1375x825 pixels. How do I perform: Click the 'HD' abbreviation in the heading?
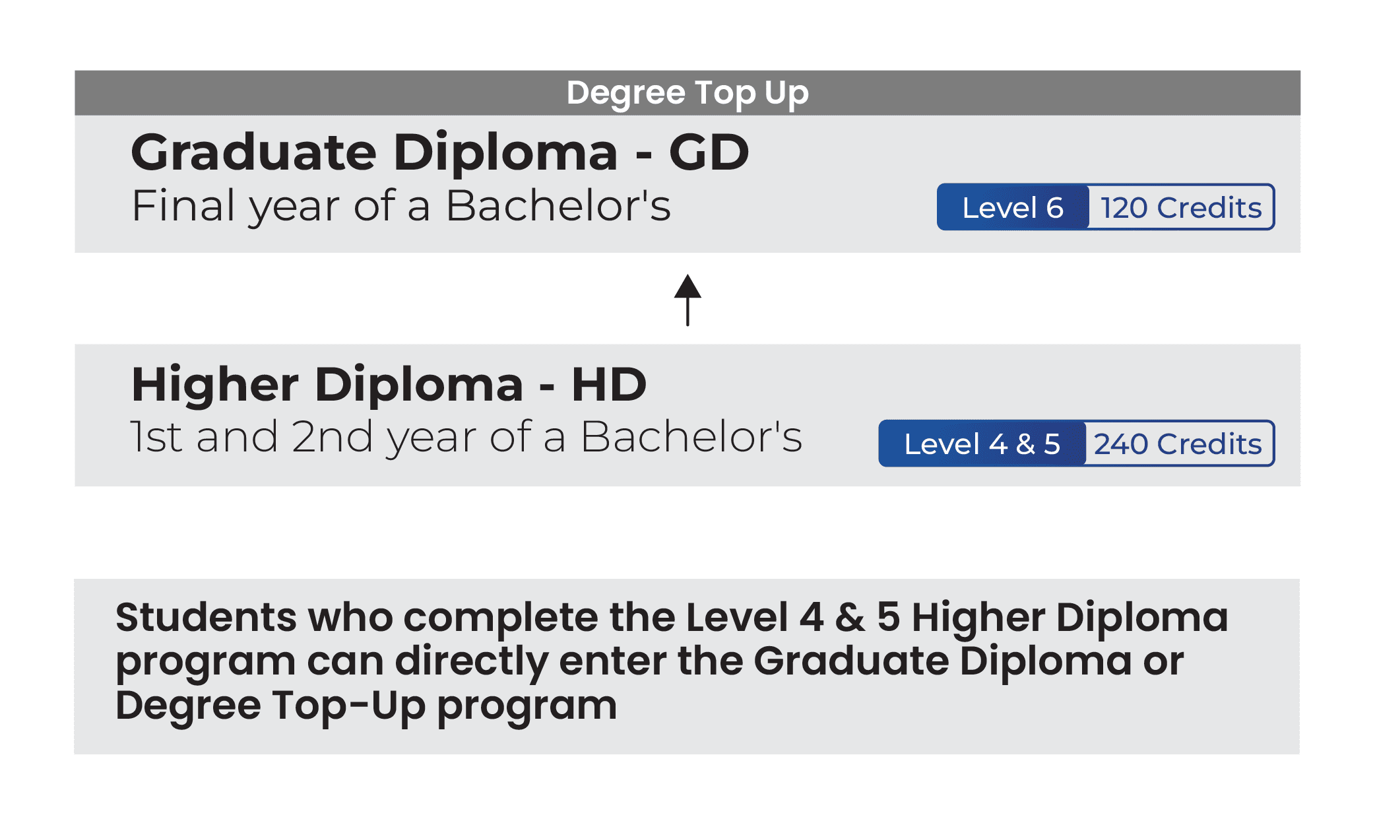click(608, 384)
